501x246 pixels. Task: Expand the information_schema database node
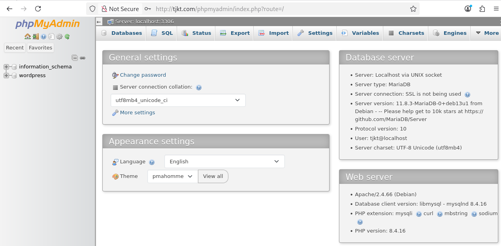tap(6, 67)
